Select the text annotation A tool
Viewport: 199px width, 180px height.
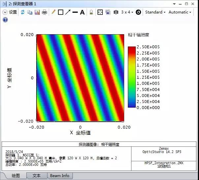click(82, 12)
